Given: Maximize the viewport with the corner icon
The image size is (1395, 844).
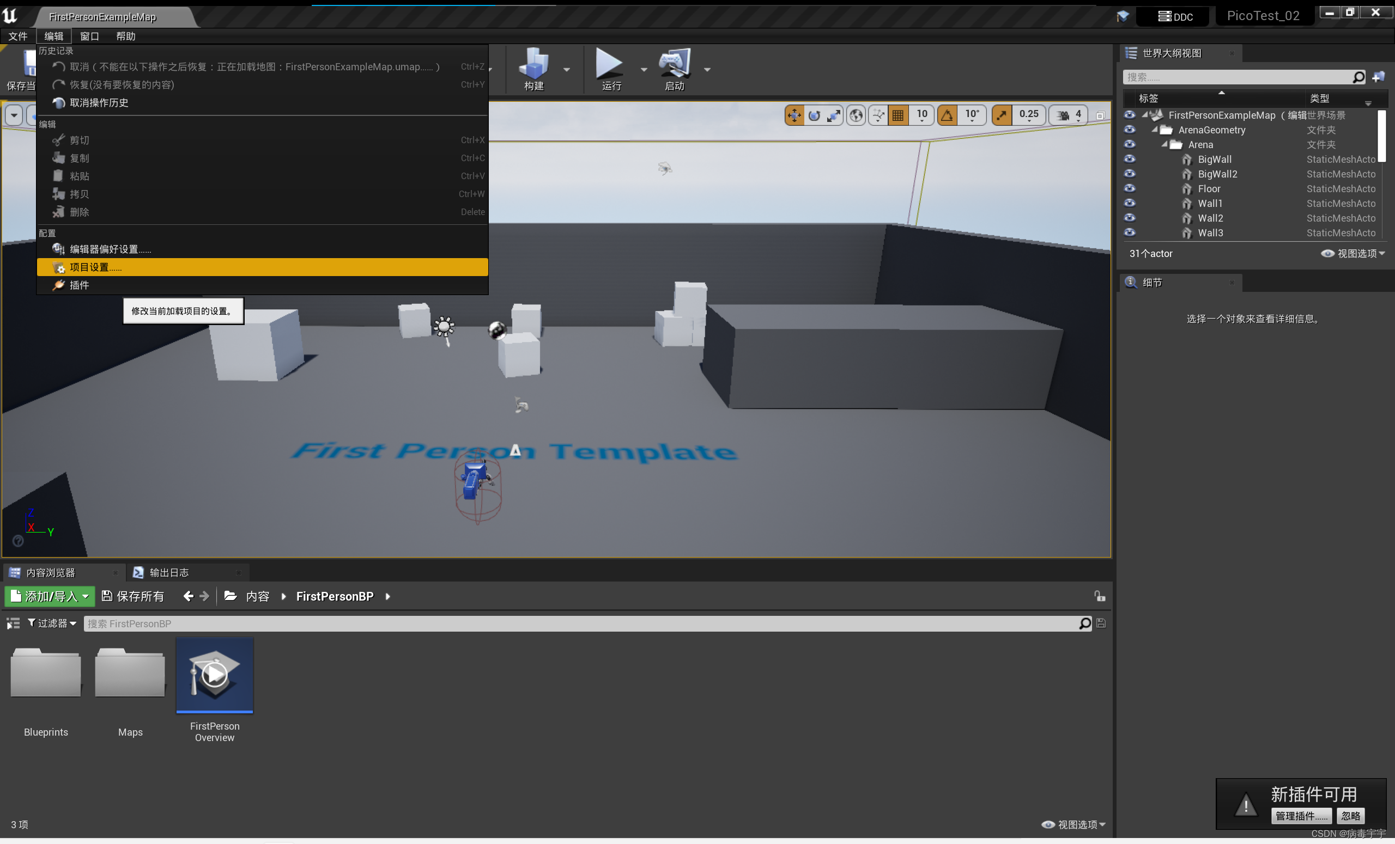Looking at the screenshot, I should click(x=1100, y=115).
